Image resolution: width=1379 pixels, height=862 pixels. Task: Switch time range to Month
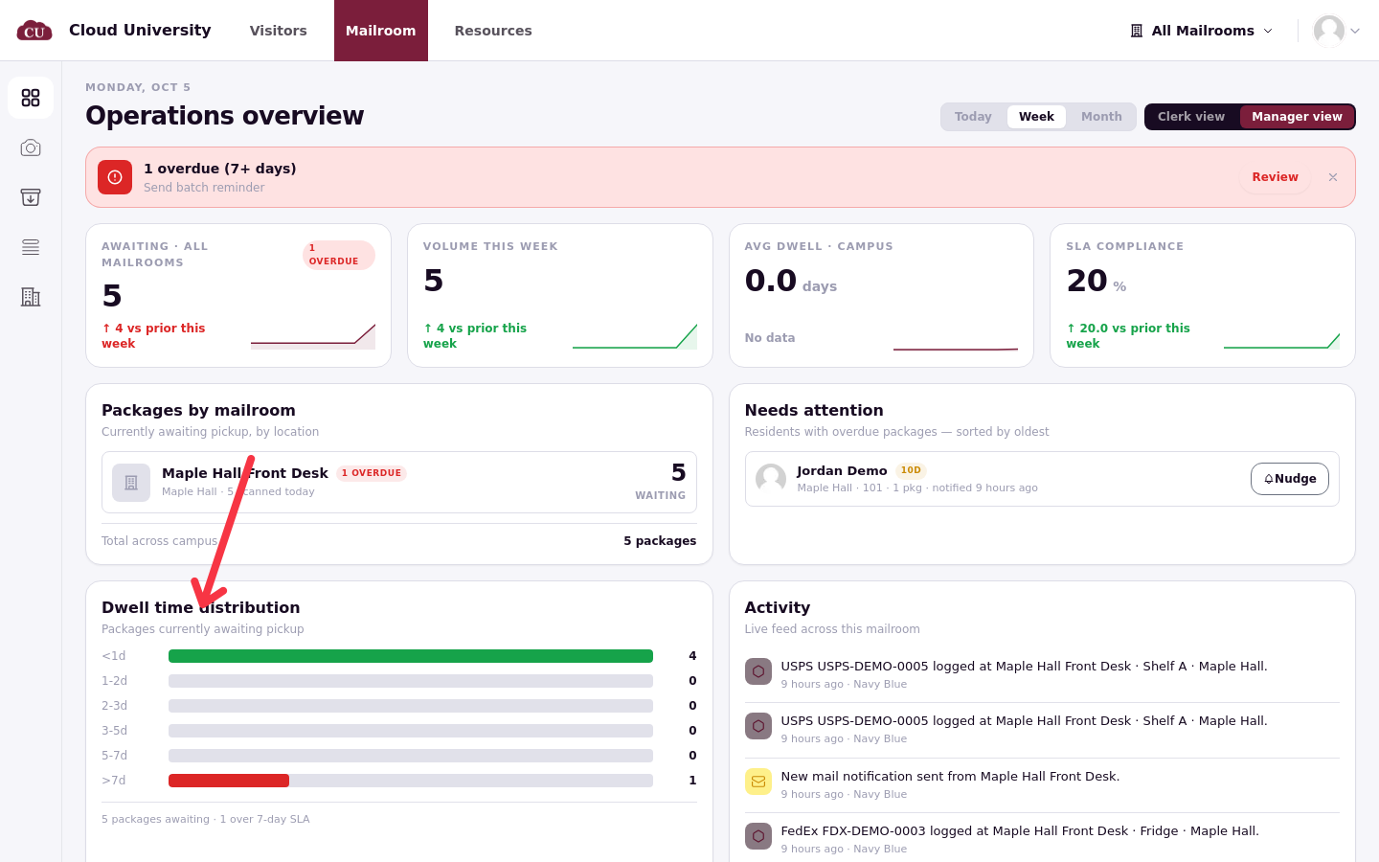tap(1101, 117)
